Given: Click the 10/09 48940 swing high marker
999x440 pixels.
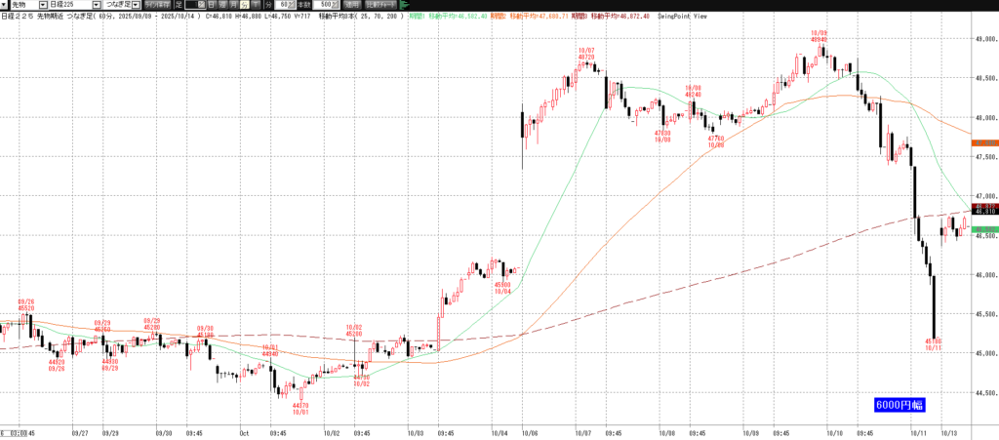Looking at the screenshot, I should [x=819, y=37].
